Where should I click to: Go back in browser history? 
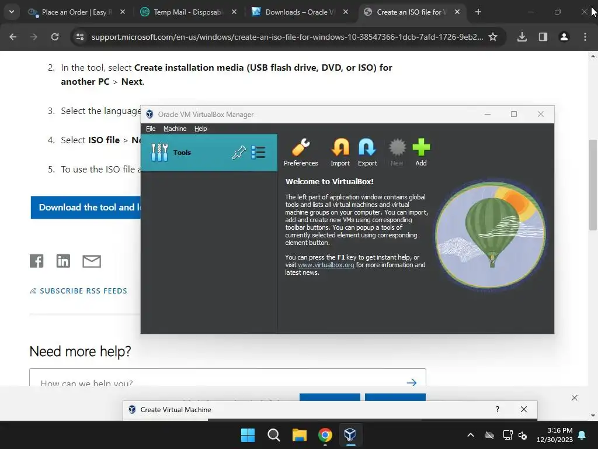tap(13, 37)
